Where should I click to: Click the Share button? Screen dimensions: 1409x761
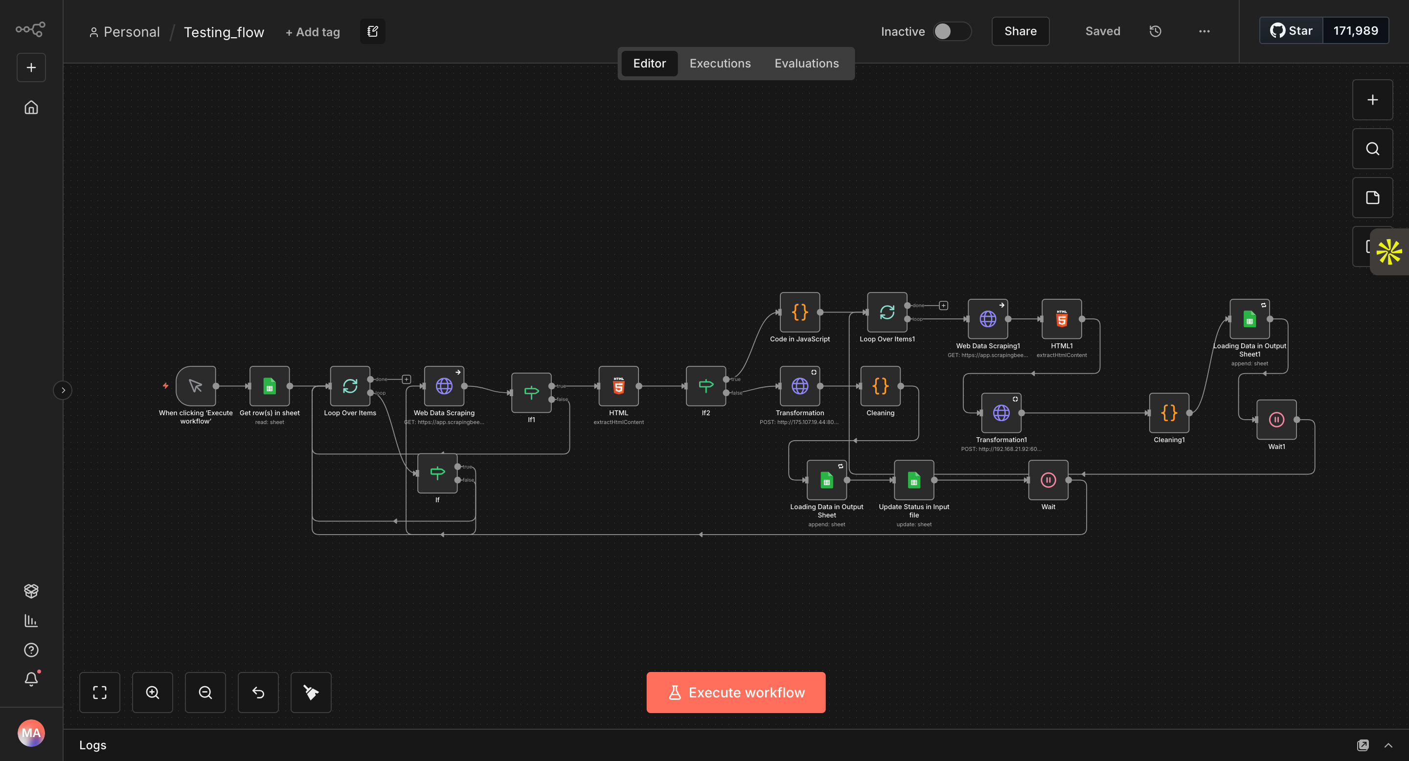pyautogui.click(x=1020, y=31)
